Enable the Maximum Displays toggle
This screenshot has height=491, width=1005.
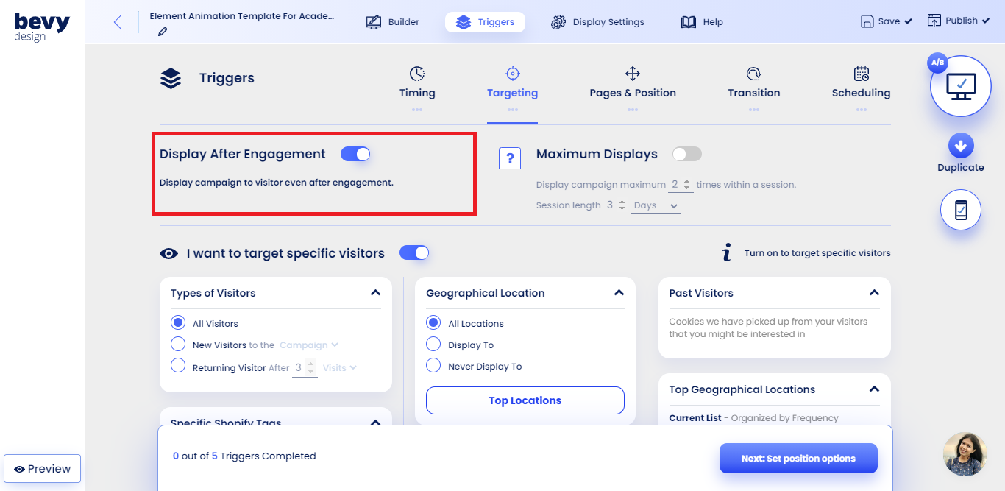(686, 154)
